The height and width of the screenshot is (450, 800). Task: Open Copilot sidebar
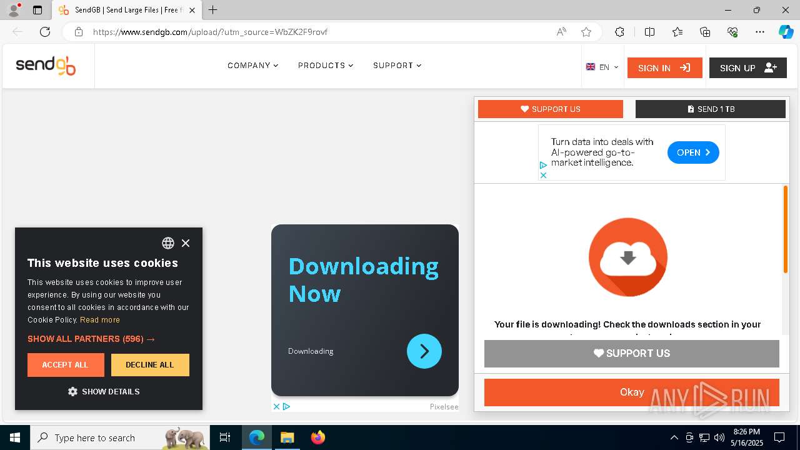(786, 32)
